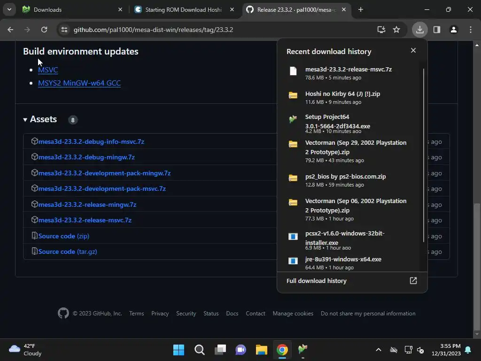Download mesa3d-23.3.2-development-pack-msvc.7z

102,189
